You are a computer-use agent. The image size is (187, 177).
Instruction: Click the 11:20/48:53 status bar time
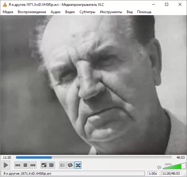171,174
